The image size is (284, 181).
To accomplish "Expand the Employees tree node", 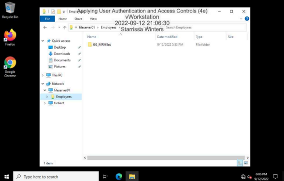I will pyautogui.click(x=47, y=97).
